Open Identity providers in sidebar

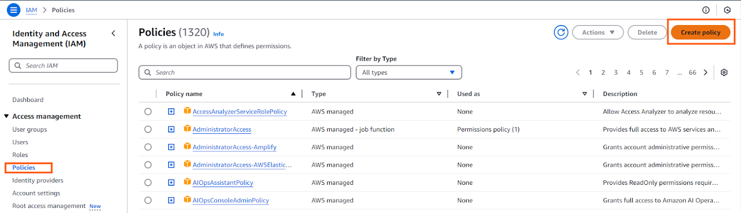pos(38,180)
